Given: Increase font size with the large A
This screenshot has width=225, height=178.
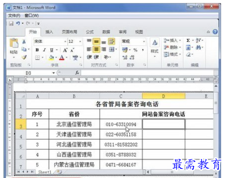Looking at the screenshot, I should 65,50.
